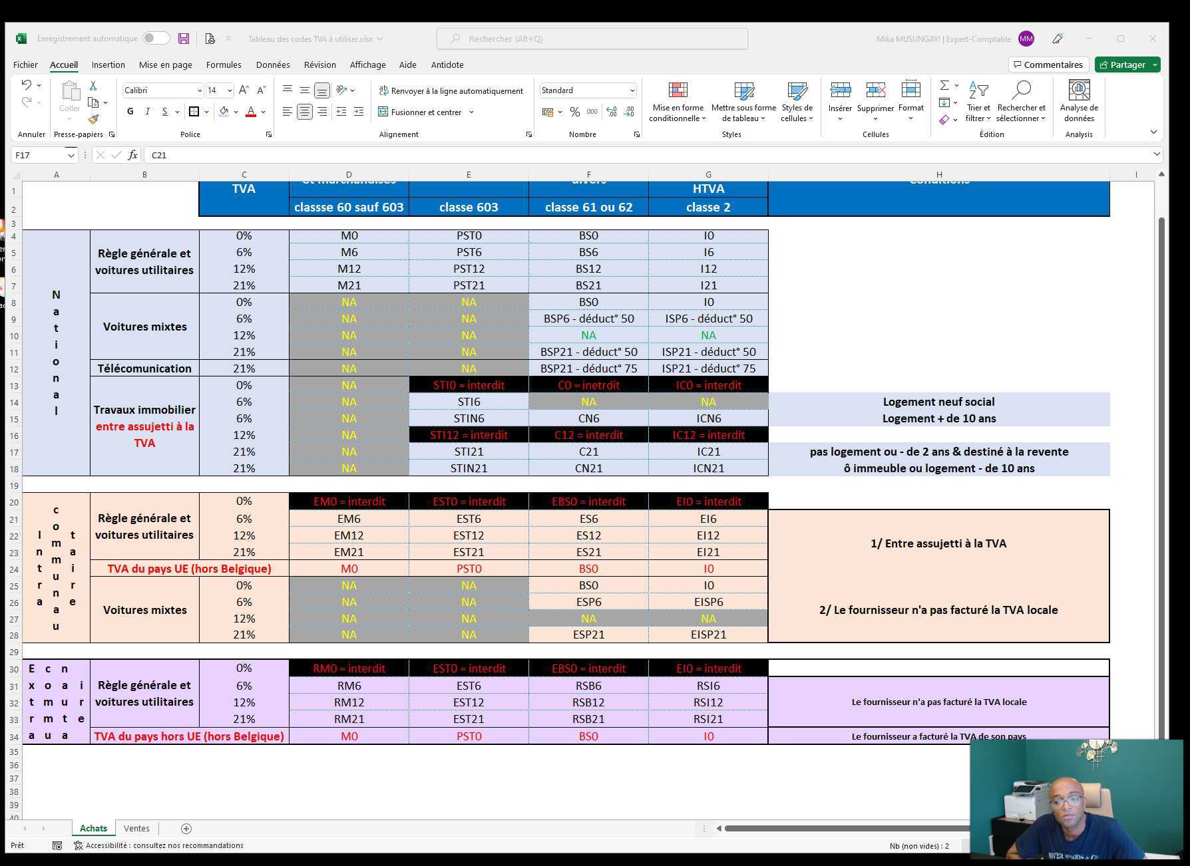Click the red font color swatch
1190x866 pixels.
pyautogui.click(x=251, y=112)
